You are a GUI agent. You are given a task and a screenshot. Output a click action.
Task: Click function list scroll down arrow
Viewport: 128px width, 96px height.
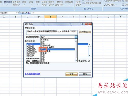(x=90, y=56)
